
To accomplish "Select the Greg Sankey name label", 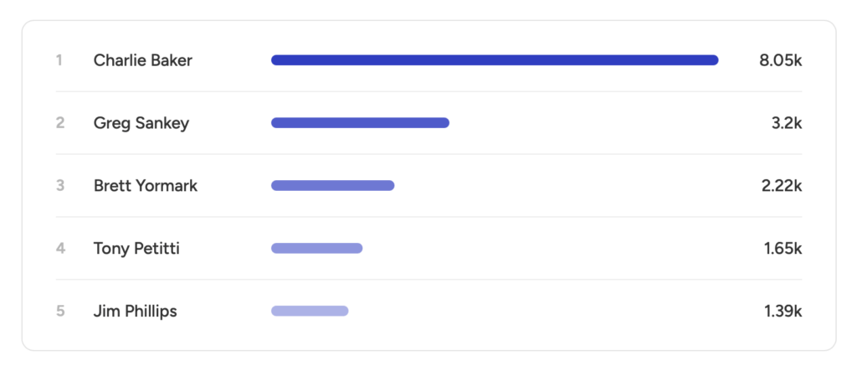I will [x=141, y=122].
